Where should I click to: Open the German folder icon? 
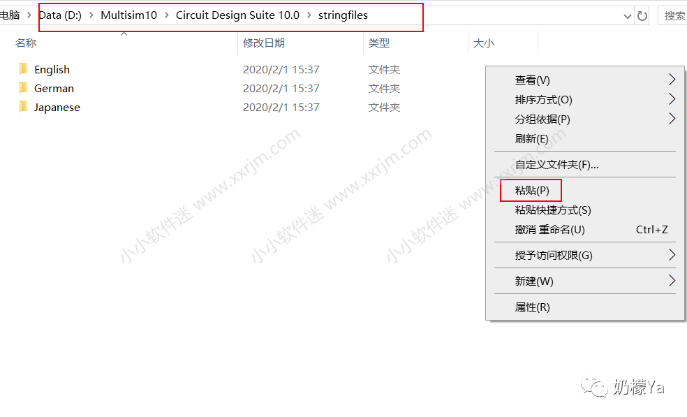(23, 88)
